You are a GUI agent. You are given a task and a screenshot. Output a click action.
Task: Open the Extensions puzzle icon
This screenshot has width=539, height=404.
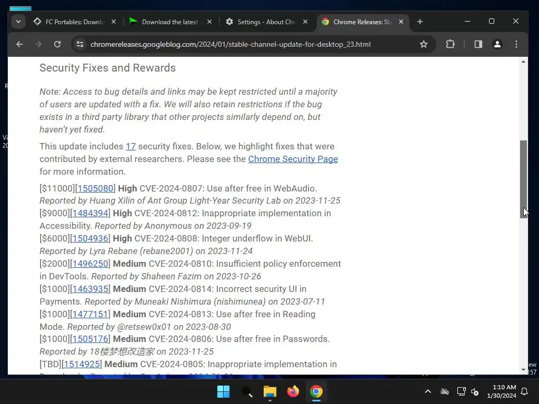pyautogui.click(x=451, y=44)
